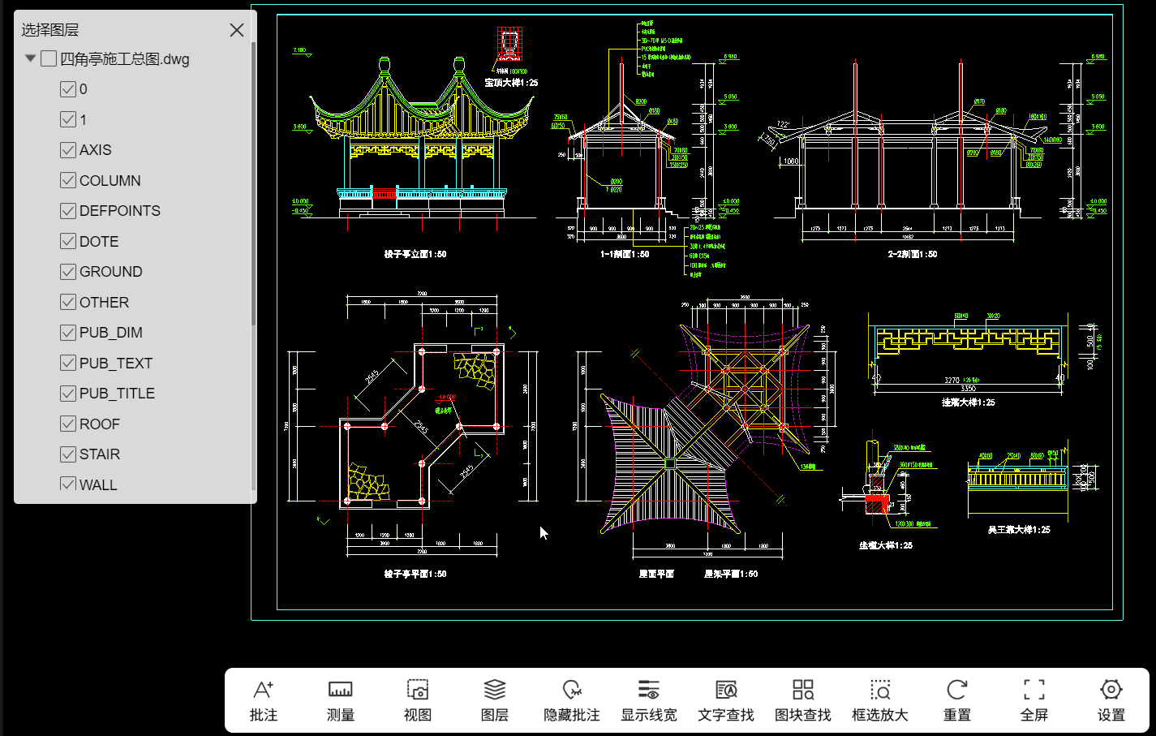The image size is (1156, 736).
Task: Click the 选择图层 panel title
Action: (50, 30)
